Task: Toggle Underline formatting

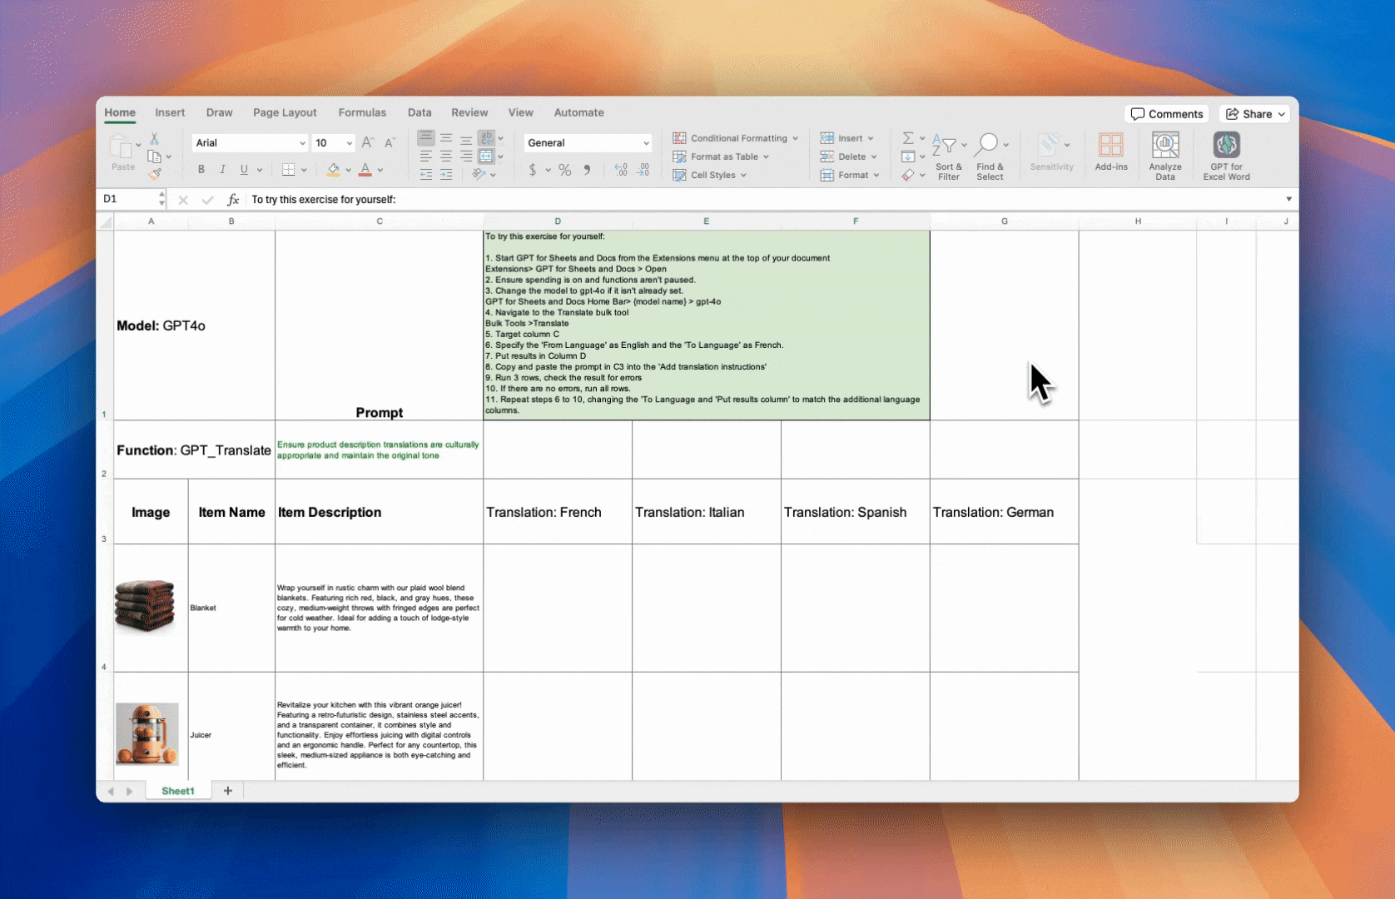Action: click(x=244, y=170)
